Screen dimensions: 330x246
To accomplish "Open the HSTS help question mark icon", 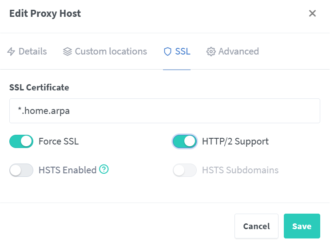I will click(104, 169).
